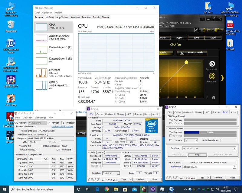The height and width of the screenshot is (193, 242).
Task: Open the MSI Intel Extreme Tuning desktop shortcut
Action: tap(11, 64)
